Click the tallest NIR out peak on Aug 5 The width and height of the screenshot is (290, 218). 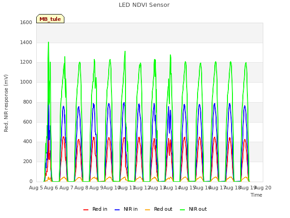point(48,42)
